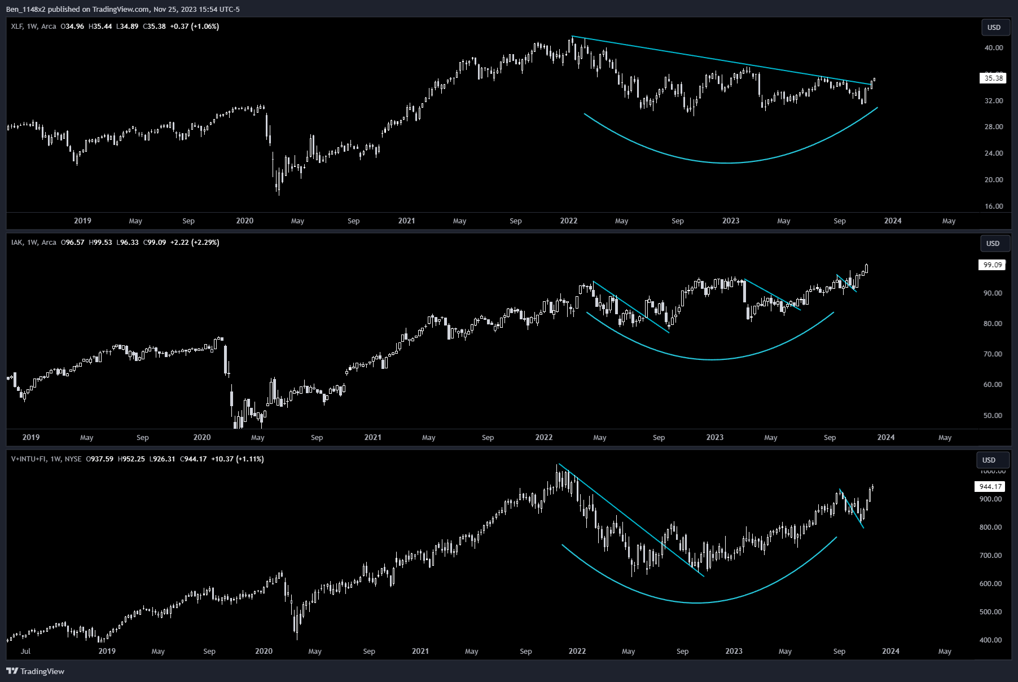The width and height of the screenshot is (1018, 682).
Task: Click the 2024 label on XLF time axis
Action: [893, 221]
